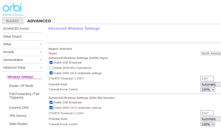The image size is (221, 128).
Task: Uncheck 5GHz Enable SSID Broadcast
Action: coord(51,102)
